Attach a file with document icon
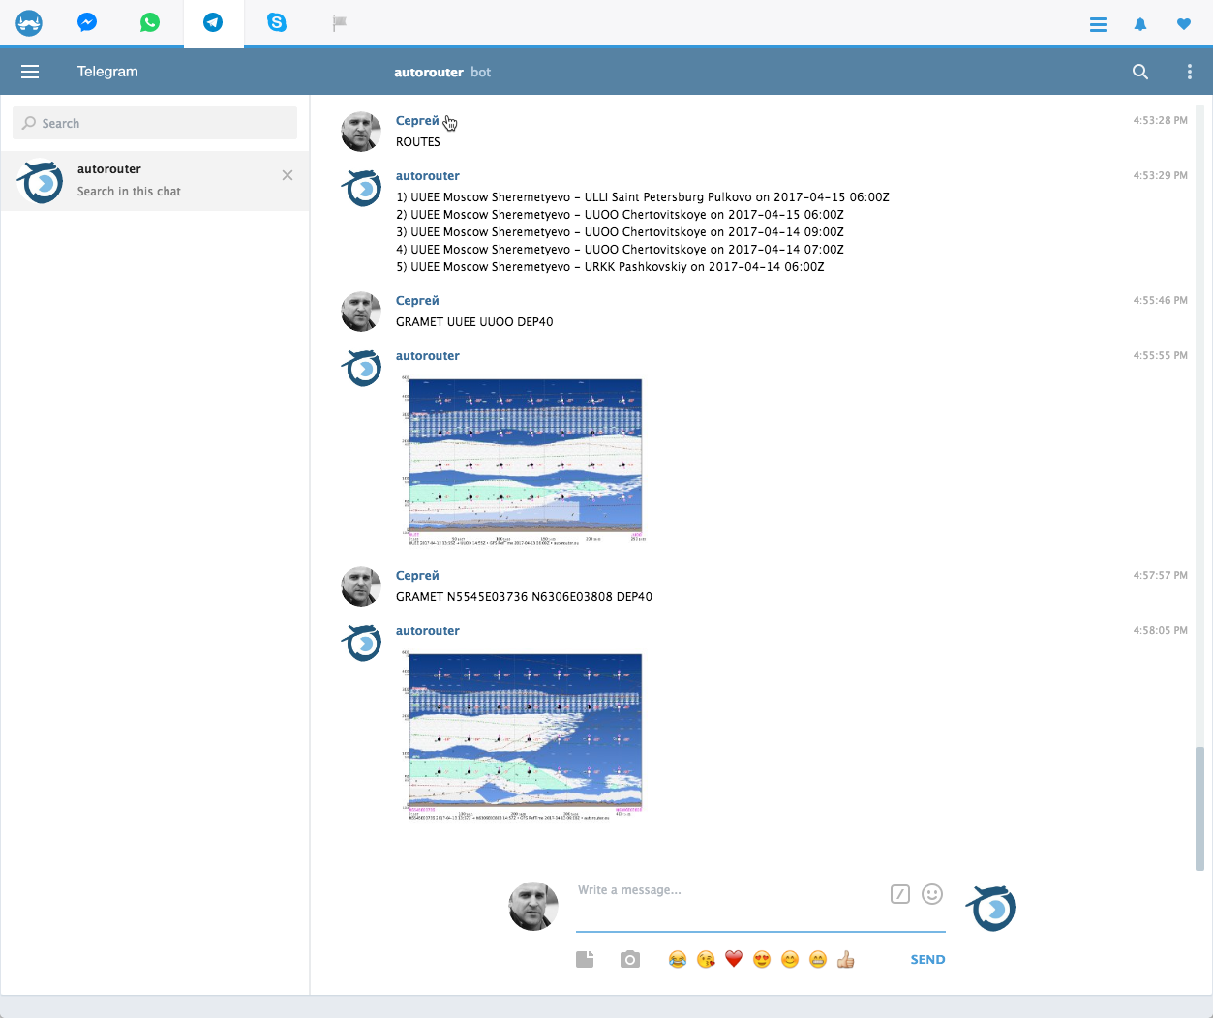The height and width of the screenshot is (1018, 1213). coord(585,959)
